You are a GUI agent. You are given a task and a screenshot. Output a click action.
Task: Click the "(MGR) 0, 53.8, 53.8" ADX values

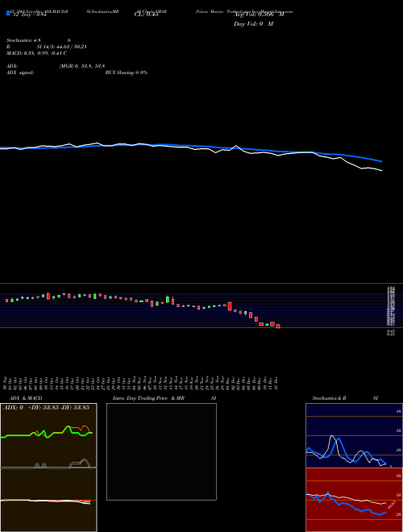tap(82, 66)
